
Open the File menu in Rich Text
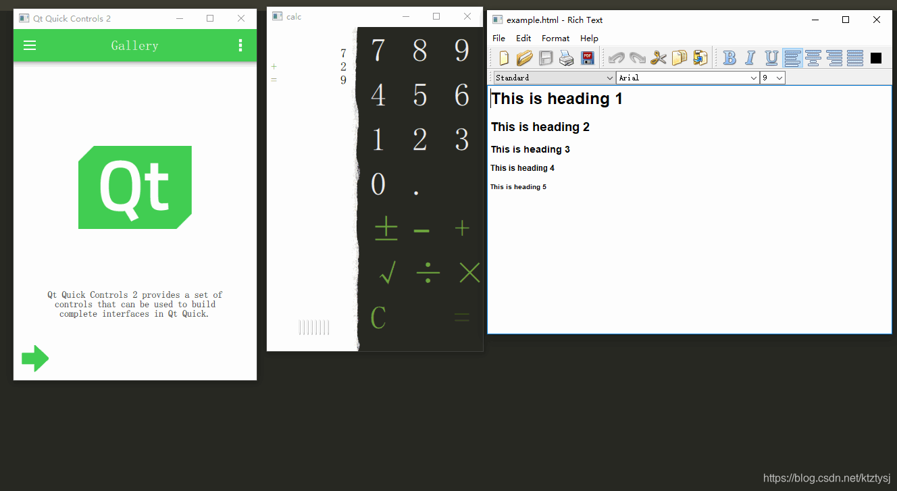pyautogui.click(x=498, y=38)
